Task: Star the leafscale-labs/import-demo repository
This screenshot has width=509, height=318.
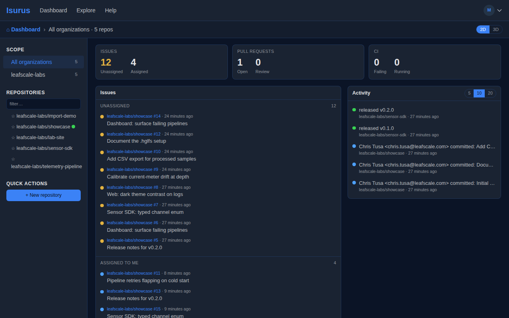Action: point(13,116)
